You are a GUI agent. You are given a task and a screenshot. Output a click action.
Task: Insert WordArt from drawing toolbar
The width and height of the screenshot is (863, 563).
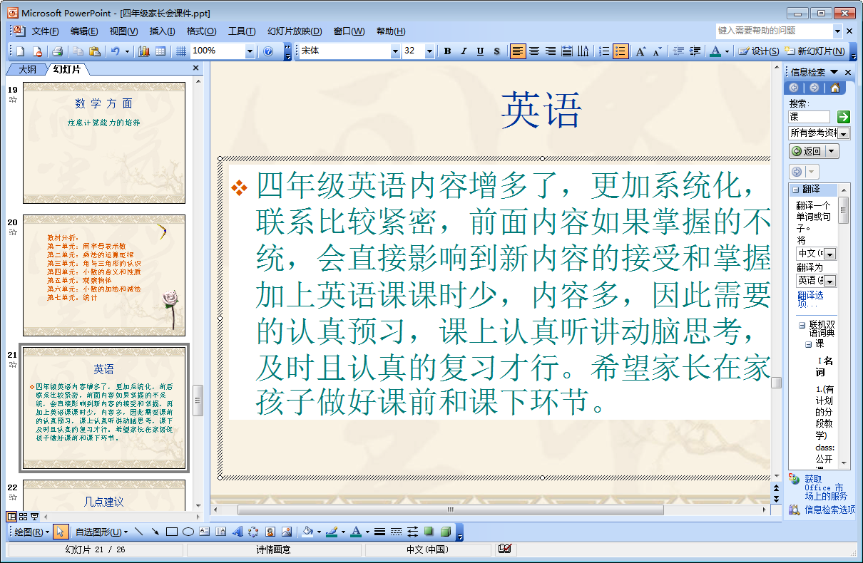(237, 532)
